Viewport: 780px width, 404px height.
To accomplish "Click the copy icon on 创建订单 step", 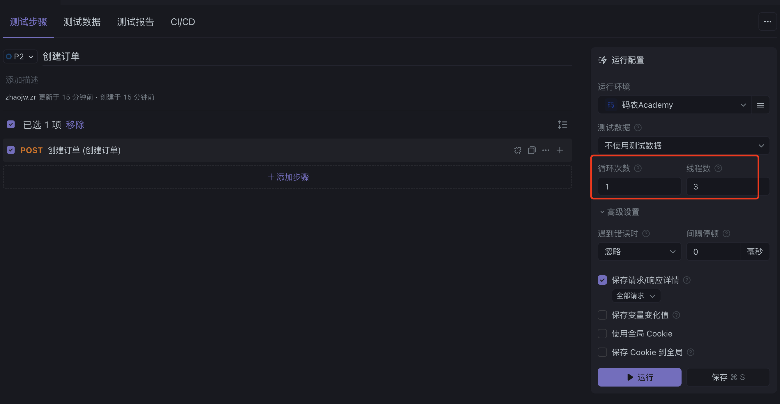I will point(532,150).
